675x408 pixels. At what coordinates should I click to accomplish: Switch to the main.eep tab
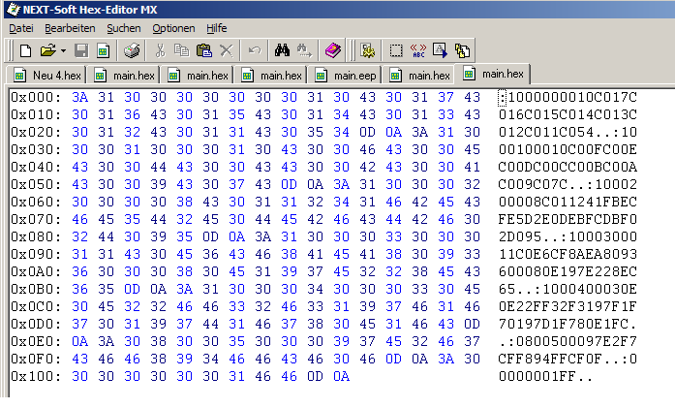tap(346, 76)
